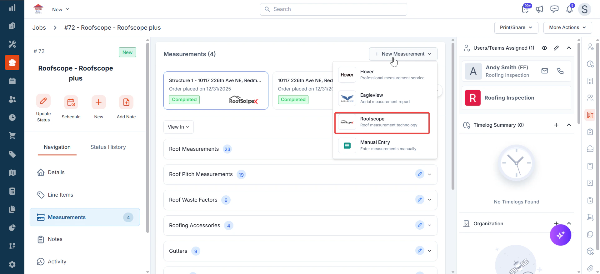This screenshot has height=274, width=600.
Task: Open the chat messages icon in header
Action: [x=554, y=9]
